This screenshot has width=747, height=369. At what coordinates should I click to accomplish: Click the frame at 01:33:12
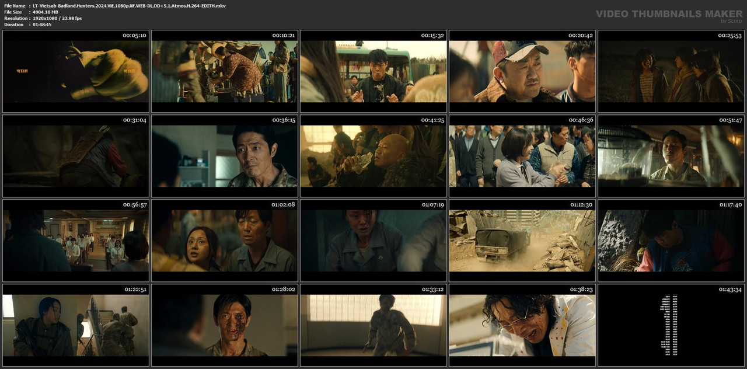click(x=373, y=325)
